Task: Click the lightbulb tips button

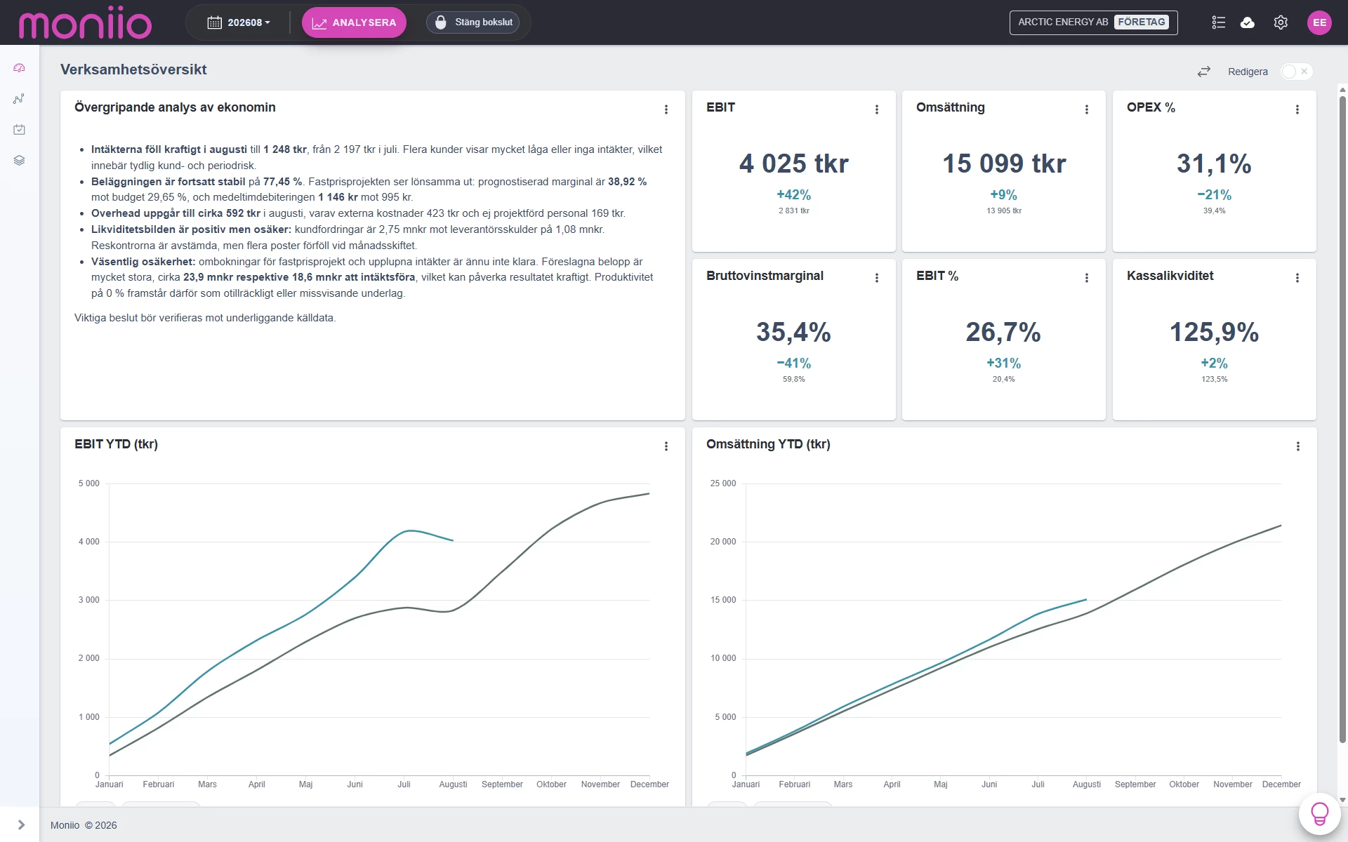Action: (1319, 814)
